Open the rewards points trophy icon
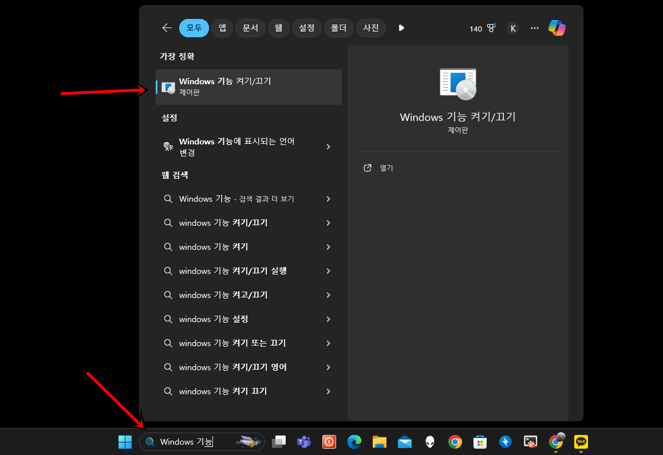This screenshot has width=663, height=455. click(x=491, y=28)
